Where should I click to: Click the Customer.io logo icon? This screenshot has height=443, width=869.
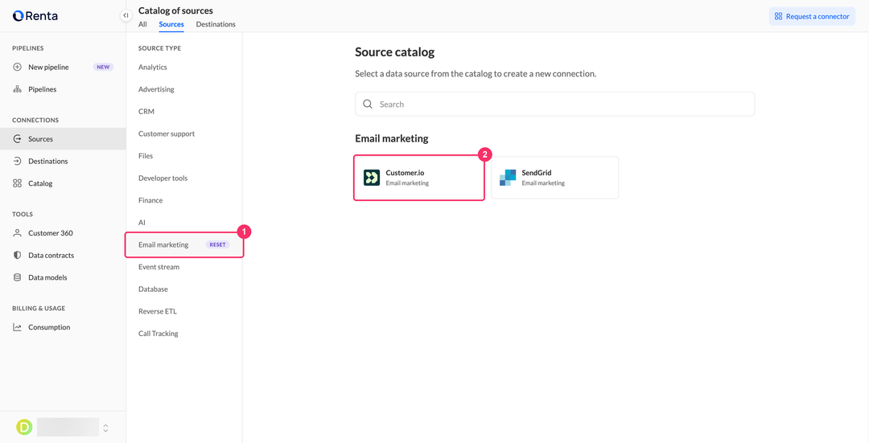point(371,178)
